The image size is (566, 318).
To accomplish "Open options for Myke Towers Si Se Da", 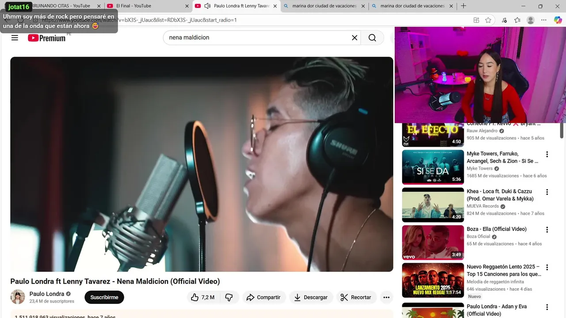I will coord(547,154).
